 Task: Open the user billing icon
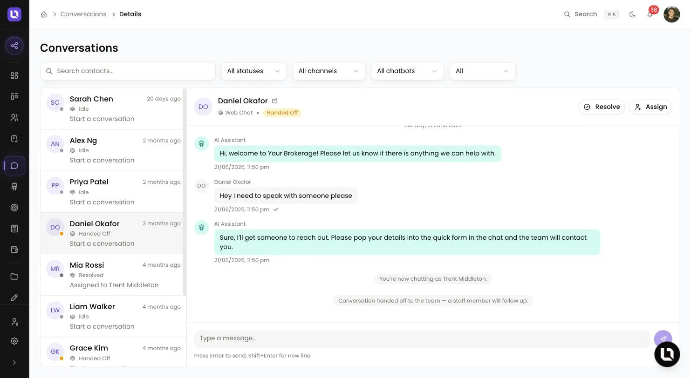pyautogui.click(x=14, y=322)
